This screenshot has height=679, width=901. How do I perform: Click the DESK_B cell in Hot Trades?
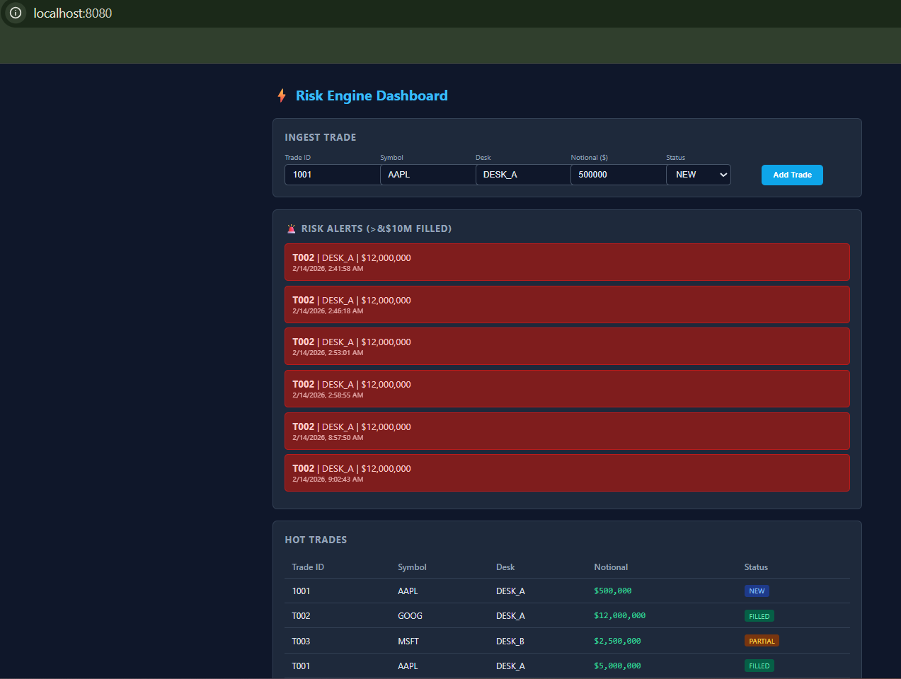point(510,642)
